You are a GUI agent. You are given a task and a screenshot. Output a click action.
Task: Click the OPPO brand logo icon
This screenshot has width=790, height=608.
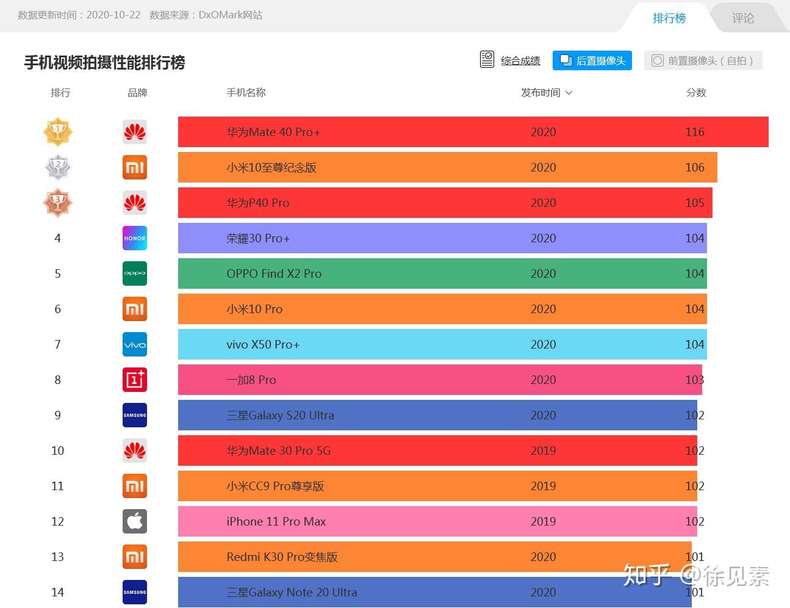(x=134, y=273)
